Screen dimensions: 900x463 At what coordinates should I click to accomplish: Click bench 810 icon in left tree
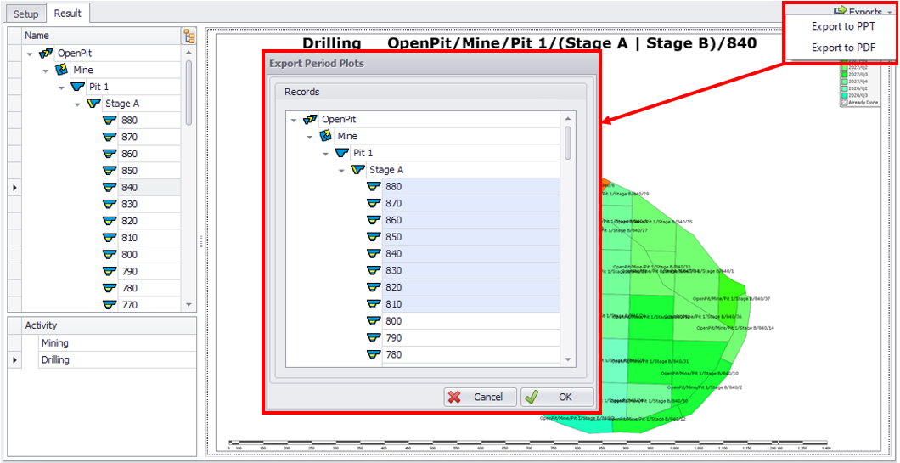click(110, 237)
